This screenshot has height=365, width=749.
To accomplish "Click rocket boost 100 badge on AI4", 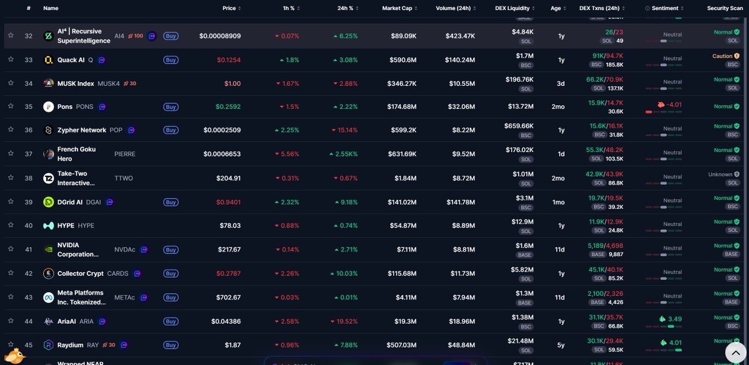I will 135,36.
